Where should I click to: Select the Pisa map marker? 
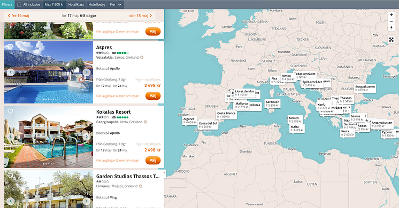tap(275, 80)
